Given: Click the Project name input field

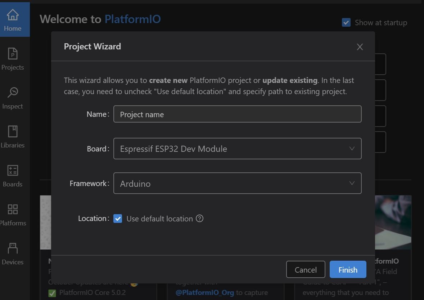Looking at the screenshot, I should (x=237, y=114).
